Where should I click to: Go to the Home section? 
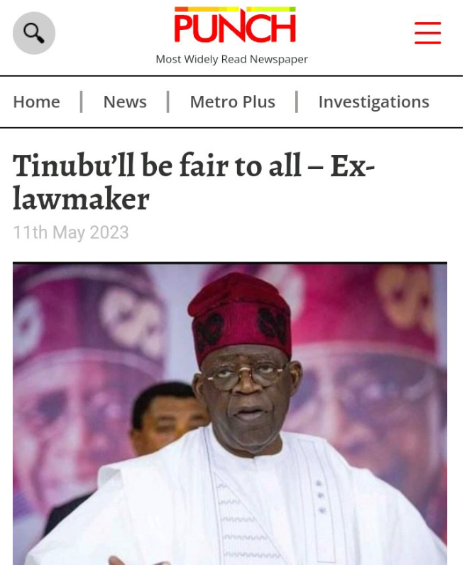[x=37, y=102]
